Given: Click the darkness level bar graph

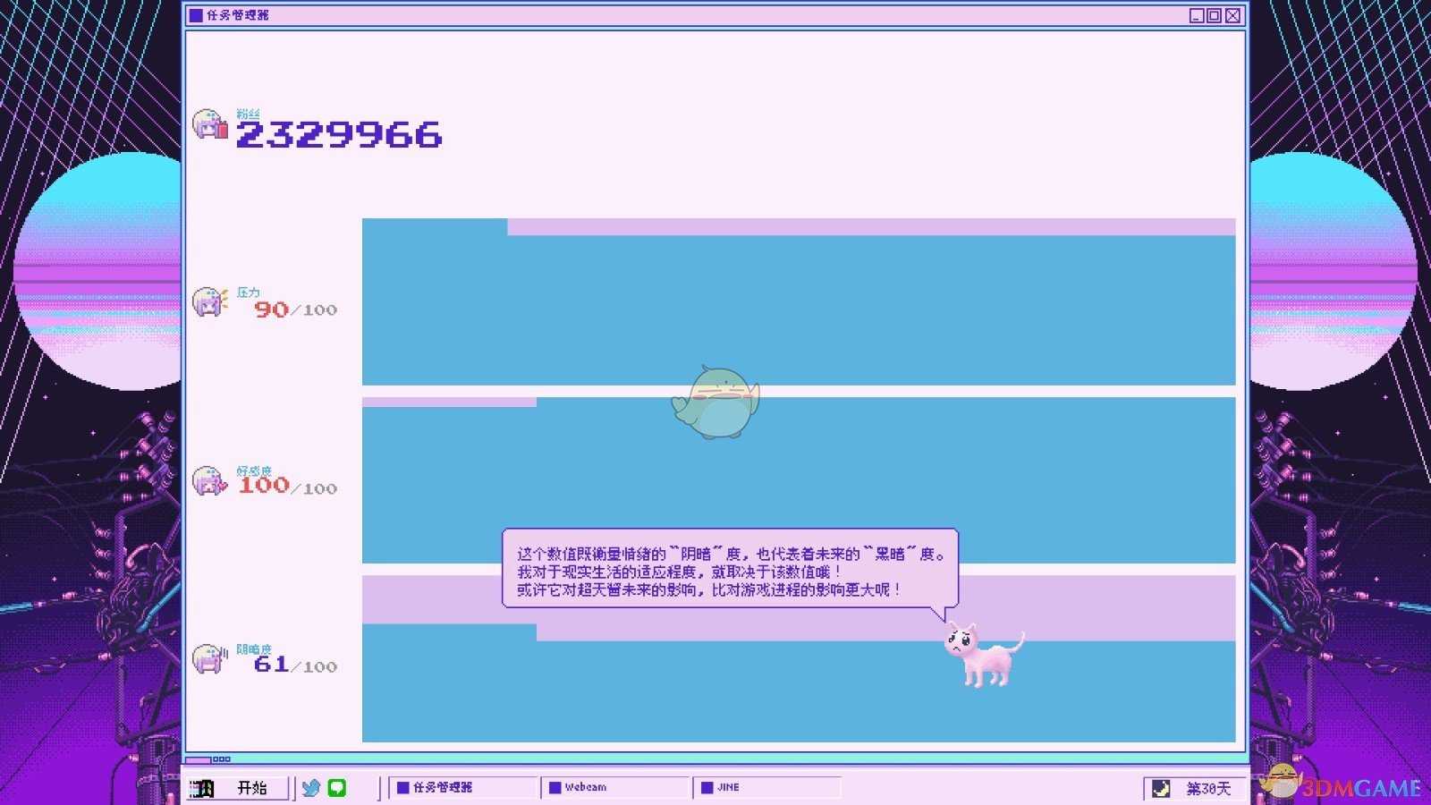Looking at the screenshot, I should pos(798,689).
